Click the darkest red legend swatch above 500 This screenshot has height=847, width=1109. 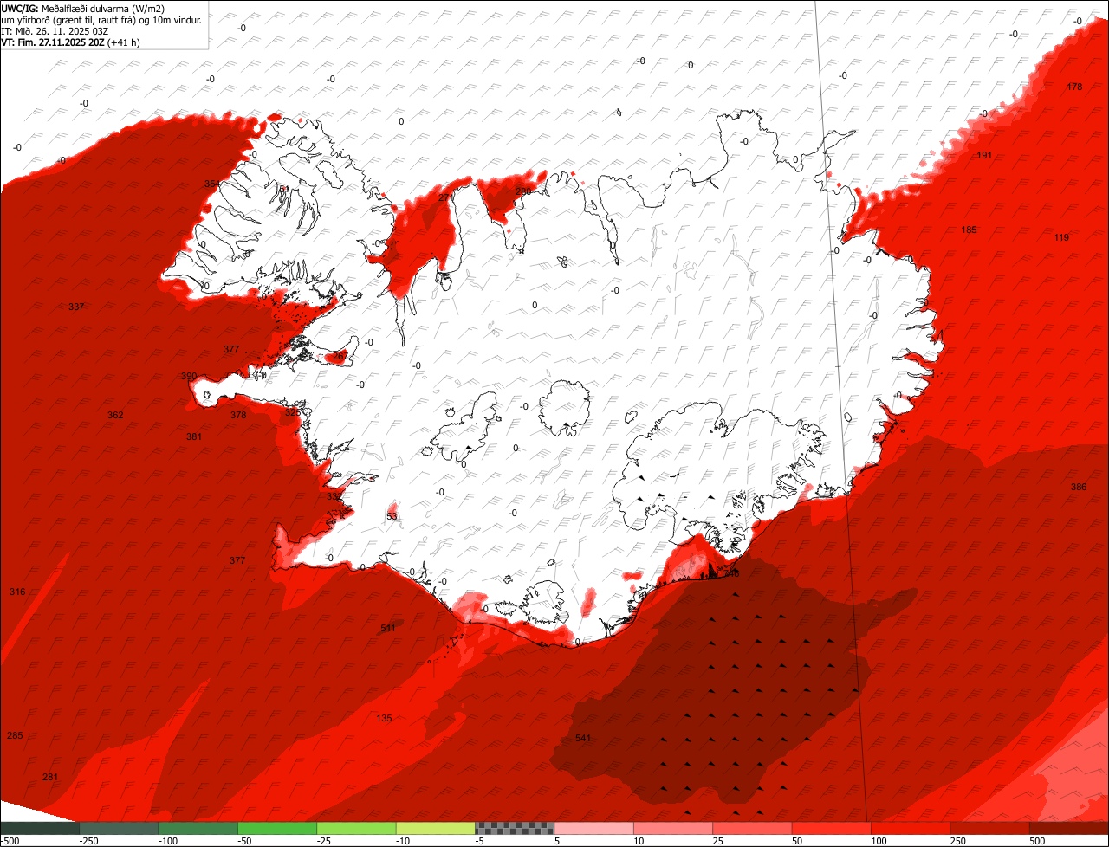[1069, 828]
